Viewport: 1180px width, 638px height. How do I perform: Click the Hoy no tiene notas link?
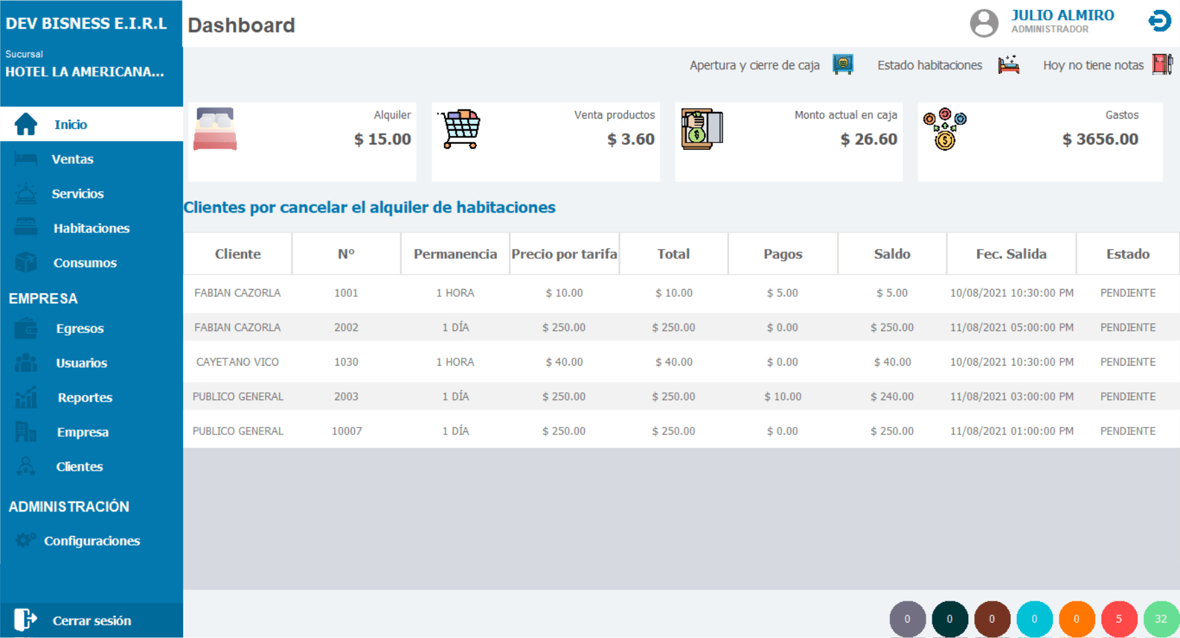(1093, 65)
